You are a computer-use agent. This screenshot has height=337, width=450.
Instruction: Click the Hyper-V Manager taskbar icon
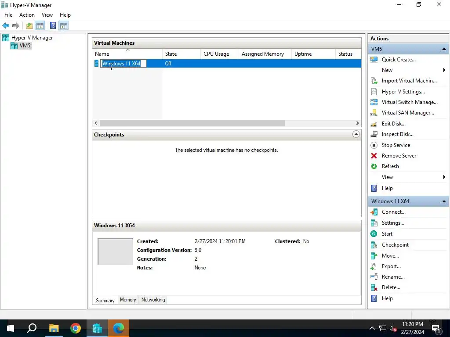click(97, 328)
